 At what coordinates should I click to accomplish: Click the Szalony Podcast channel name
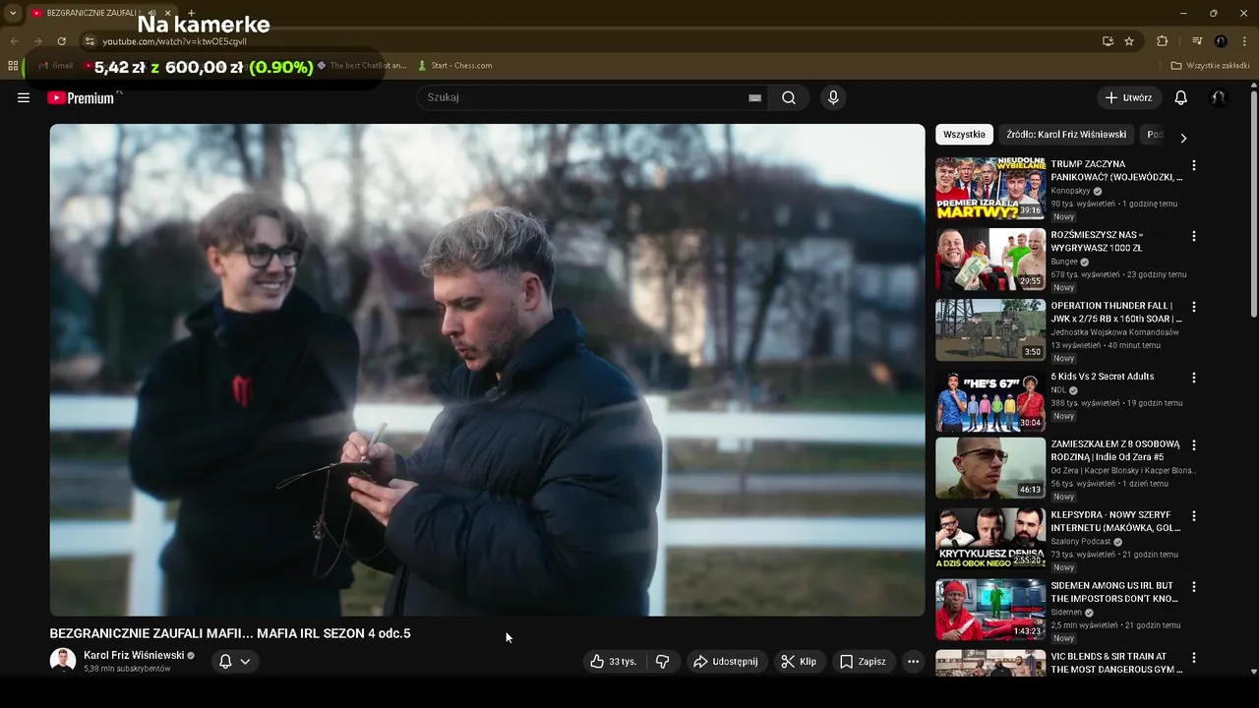tap(1081, 541)
